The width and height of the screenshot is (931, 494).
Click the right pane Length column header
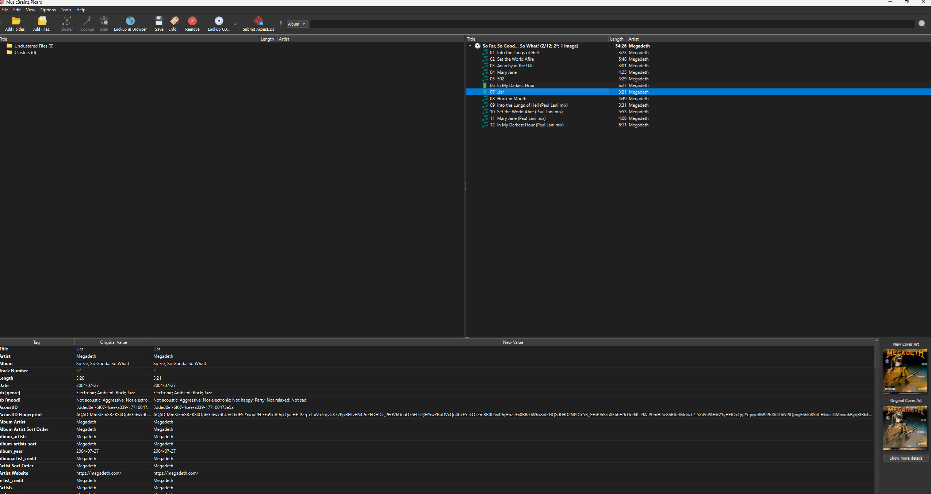(617, 39)
